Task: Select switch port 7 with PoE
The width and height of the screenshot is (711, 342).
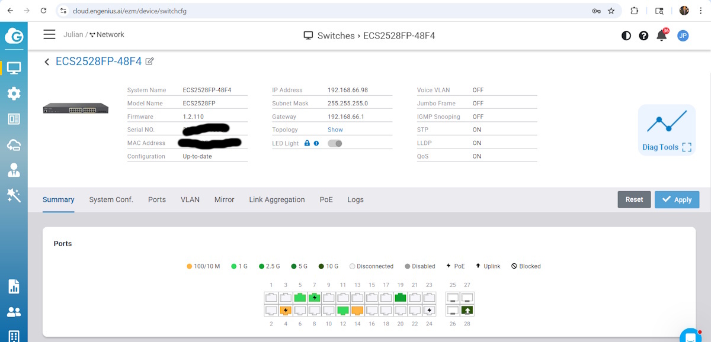Action: tap(314, 297)
